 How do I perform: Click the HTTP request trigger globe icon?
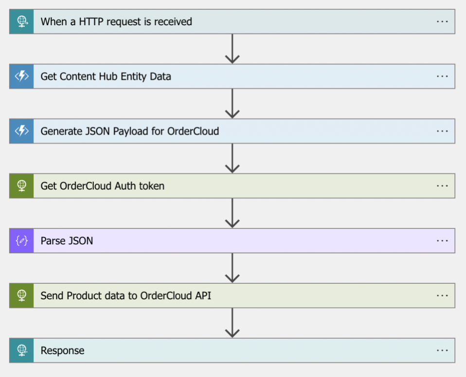coord(22,22)
